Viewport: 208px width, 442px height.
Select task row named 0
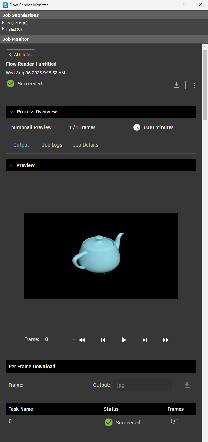tap(101, 422)
